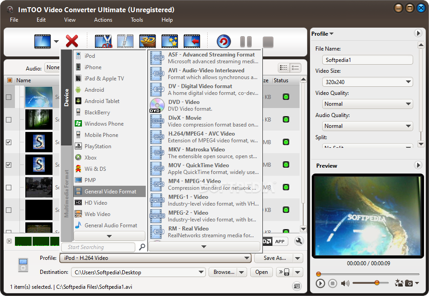Click the Open button
The width and height of the screenshot is (429, 296).
(262, 272)
